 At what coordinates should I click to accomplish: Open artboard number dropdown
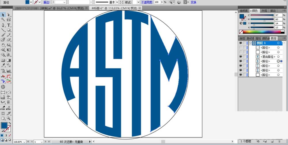coord(42,142)
